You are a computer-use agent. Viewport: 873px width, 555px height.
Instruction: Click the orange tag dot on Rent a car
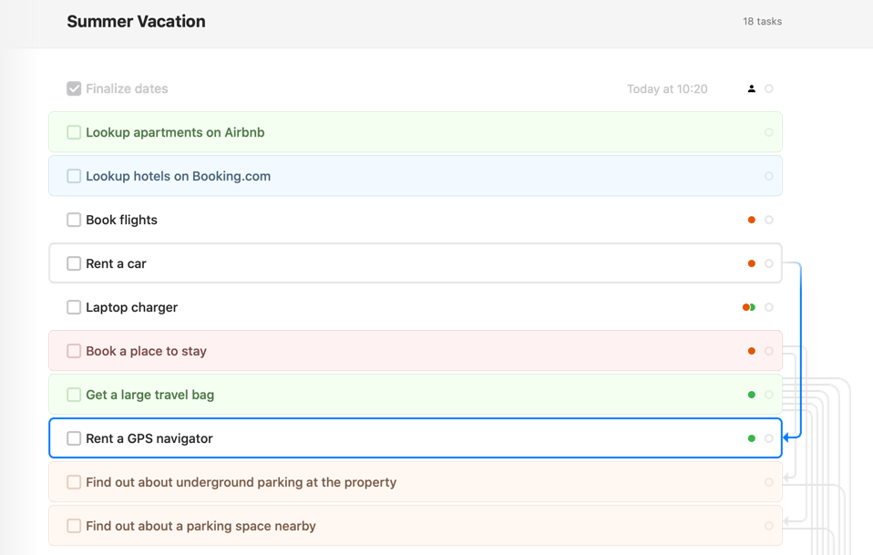point(751,263)
